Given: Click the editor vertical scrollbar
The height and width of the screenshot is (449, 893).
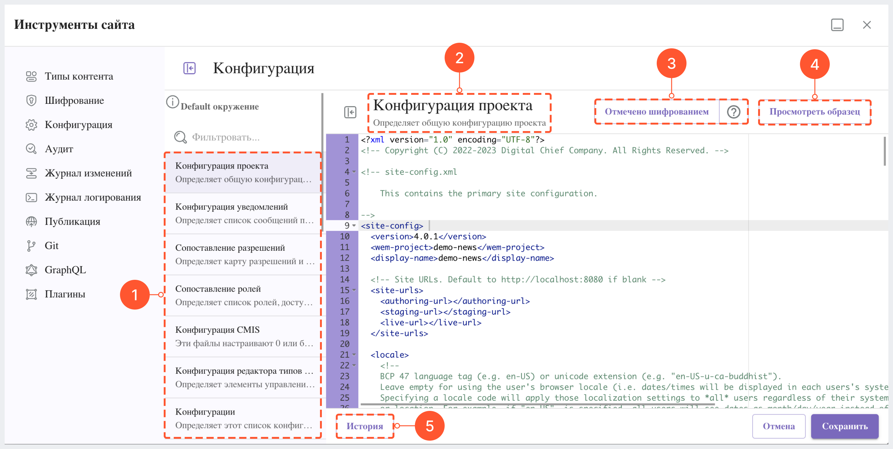Looking at the screenshot, I should [x=885, y=151].
